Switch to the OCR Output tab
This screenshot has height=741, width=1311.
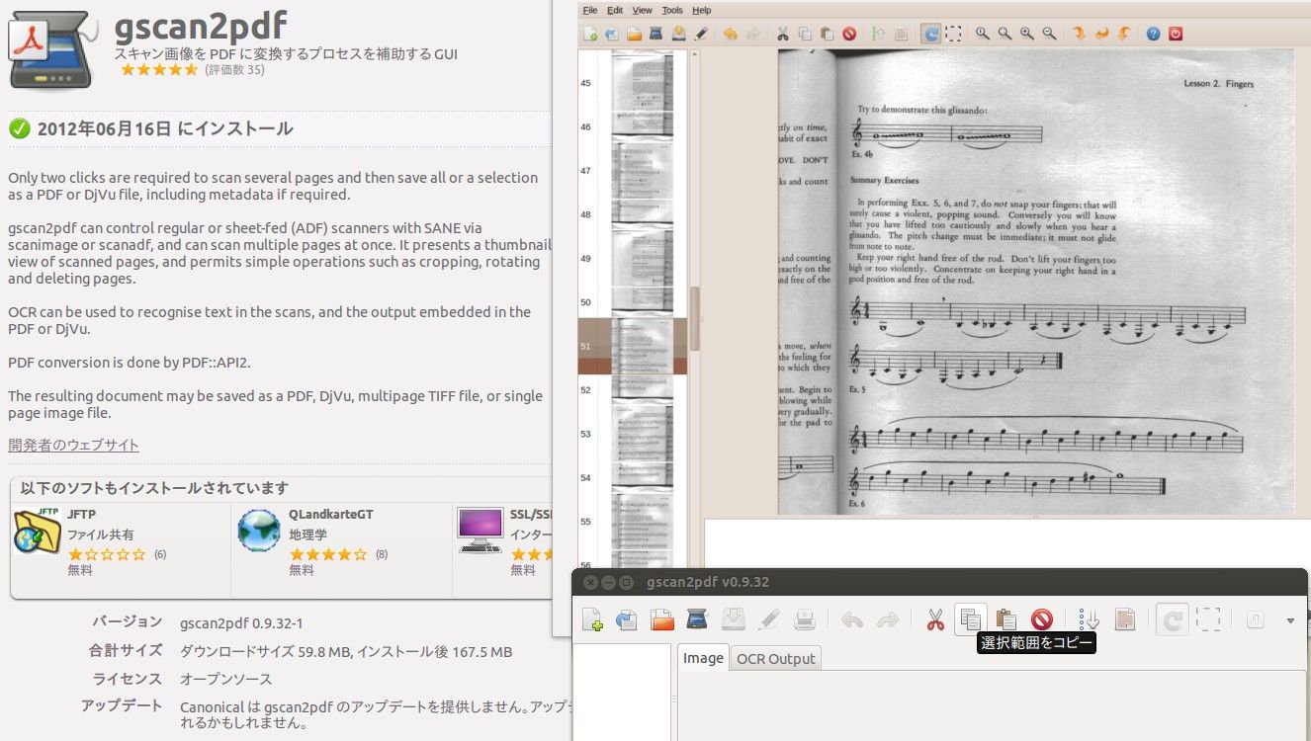click(776, 658)
